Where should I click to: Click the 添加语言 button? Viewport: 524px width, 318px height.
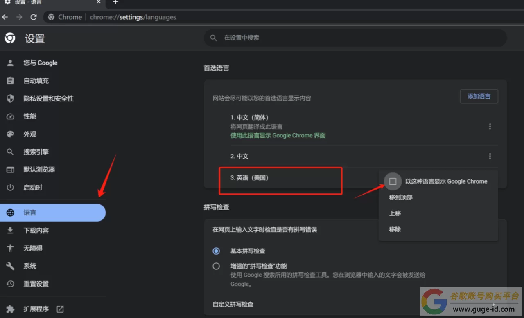(x=479, y=96)
